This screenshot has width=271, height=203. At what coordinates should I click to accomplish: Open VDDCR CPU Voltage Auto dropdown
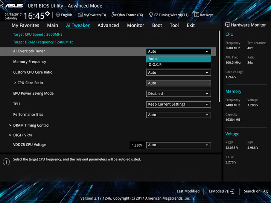[x=178, y=145]
